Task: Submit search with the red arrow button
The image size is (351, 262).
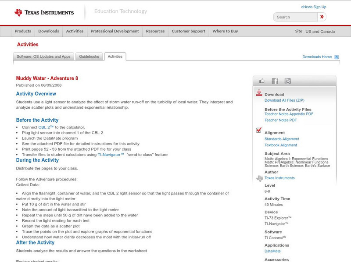Action: tap(322, 17)
